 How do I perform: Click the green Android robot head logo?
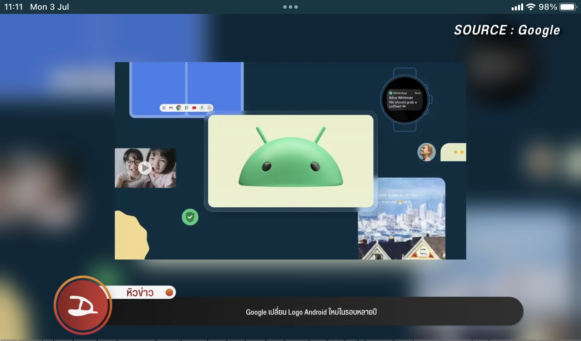pos(290,157)
